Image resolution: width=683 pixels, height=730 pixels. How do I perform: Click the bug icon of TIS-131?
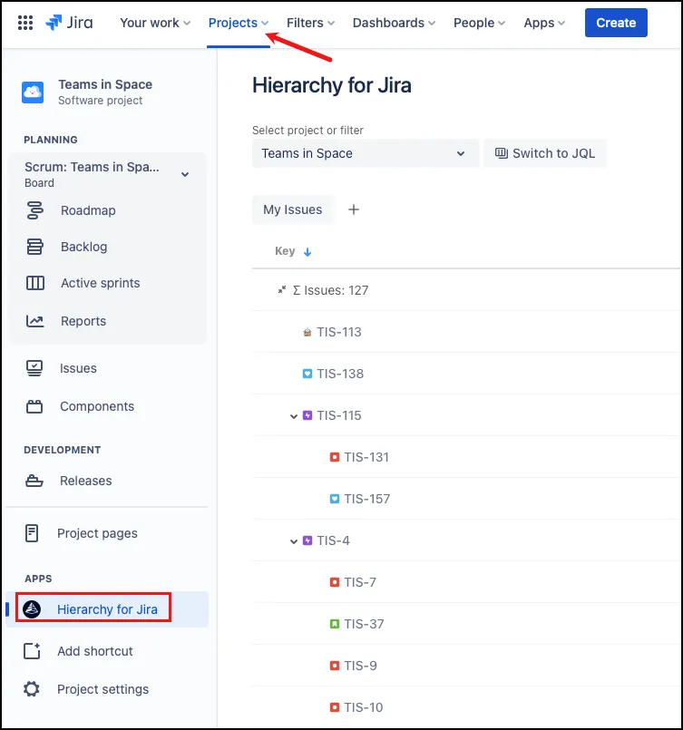click(335, 457)
